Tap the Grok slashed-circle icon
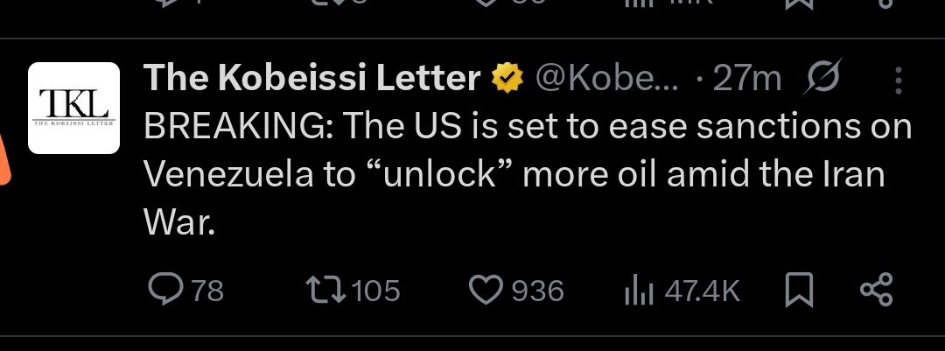 tap(821, 79)
